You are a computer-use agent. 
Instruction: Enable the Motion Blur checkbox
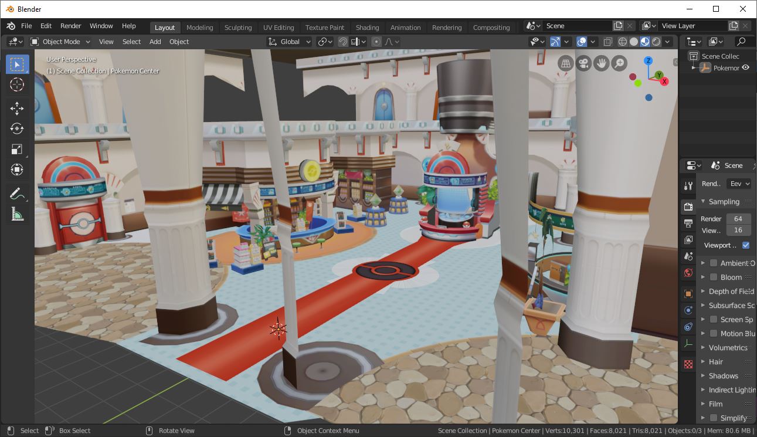coord(714,333)
